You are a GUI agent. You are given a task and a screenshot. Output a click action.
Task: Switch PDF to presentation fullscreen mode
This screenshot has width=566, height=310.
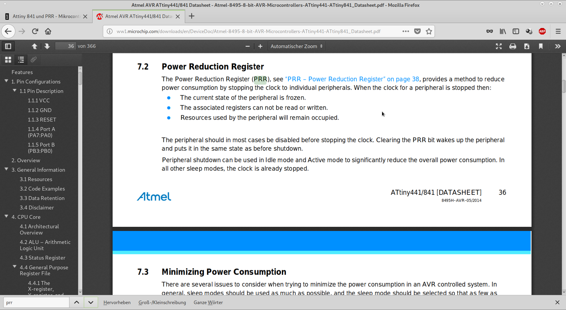(499, 46)
